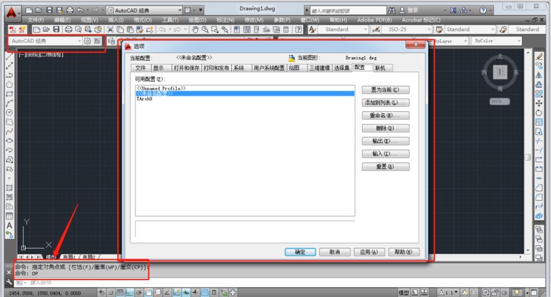Select the Erase tool in the modify toolbar

point(539,56)
